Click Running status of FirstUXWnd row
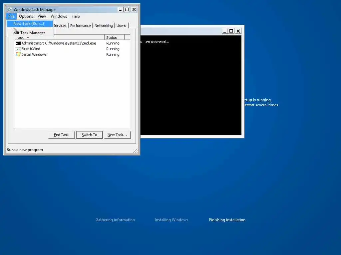341x255 pixels. pyautogui.click(x=113, y=49)
